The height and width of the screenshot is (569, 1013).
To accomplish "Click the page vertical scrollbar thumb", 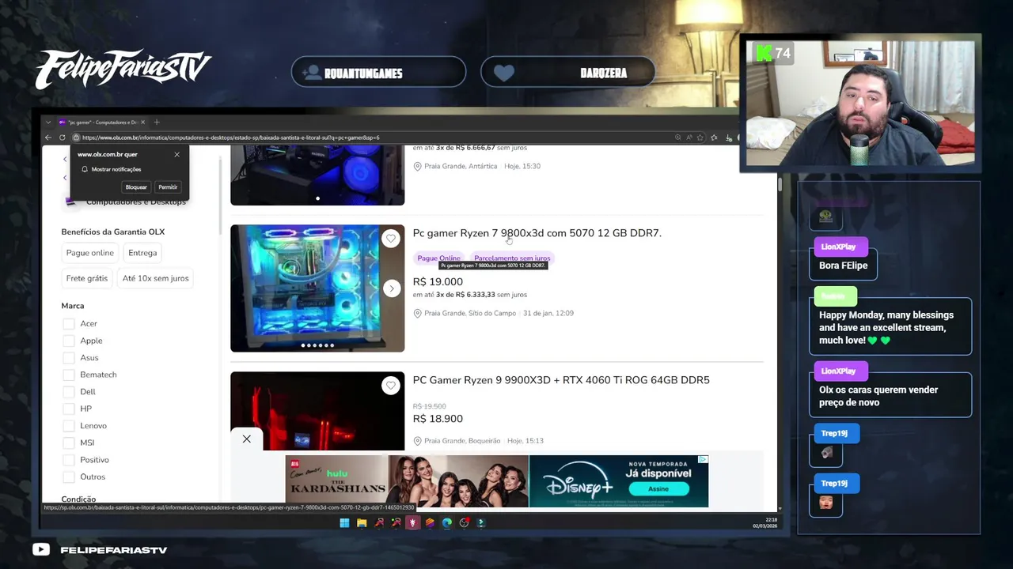I will tap(780, 184).
